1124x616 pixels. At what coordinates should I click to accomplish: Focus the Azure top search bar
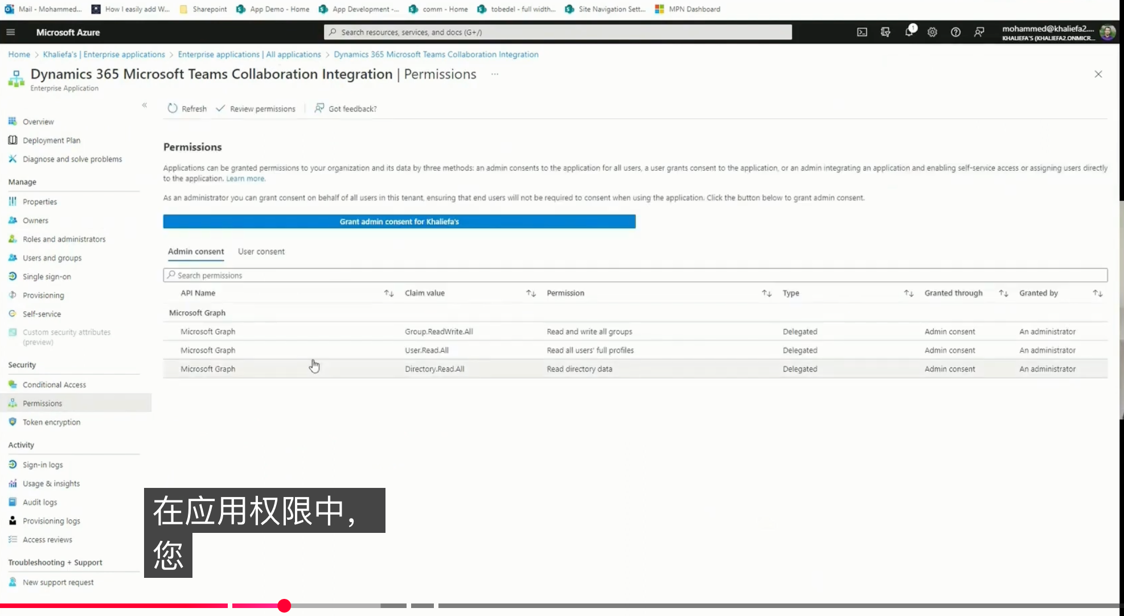tap(558, 32)
